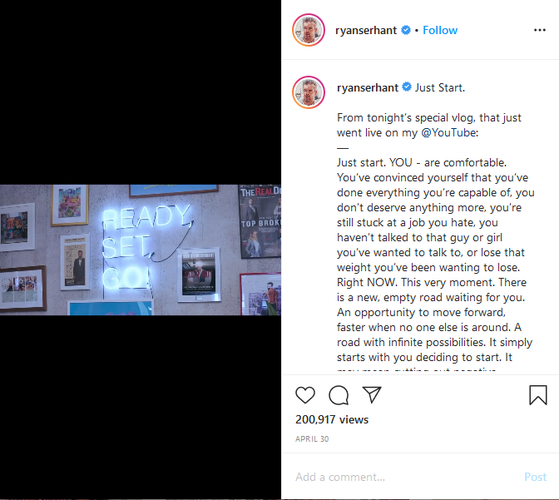Viewport: 559px width, 500px height.
Task: Open ryanserhant profile picture in header
Action: click(309, 30)
